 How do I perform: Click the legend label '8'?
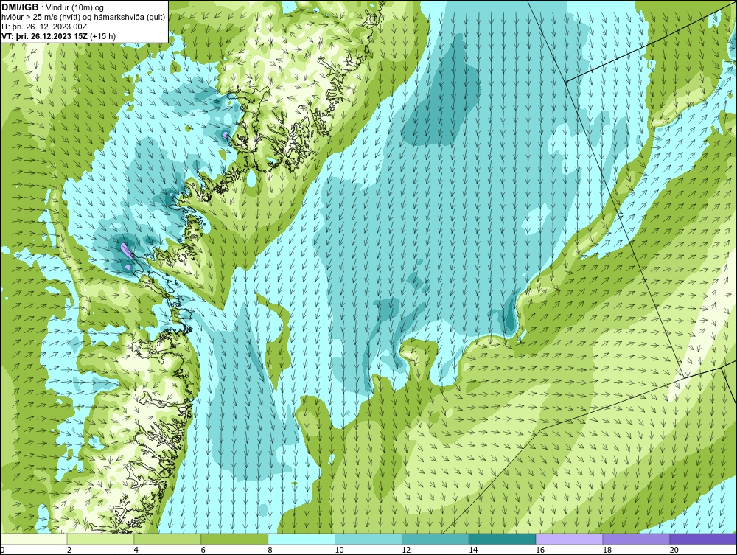point(270,550)
